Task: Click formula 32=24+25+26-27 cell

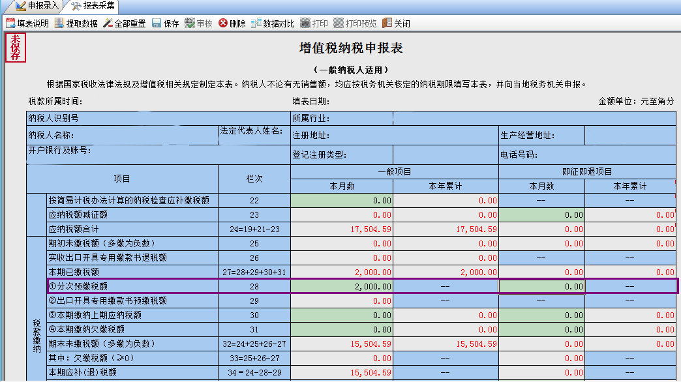Action: coord(254,344)
